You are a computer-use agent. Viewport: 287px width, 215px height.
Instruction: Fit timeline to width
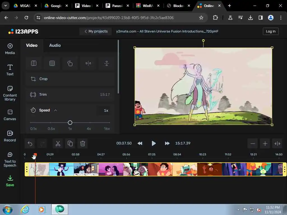(x=277, y=144)
